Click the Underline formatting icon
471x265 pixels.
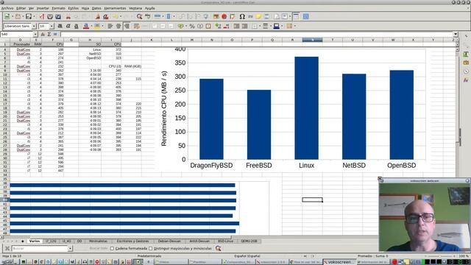[77, 26]
